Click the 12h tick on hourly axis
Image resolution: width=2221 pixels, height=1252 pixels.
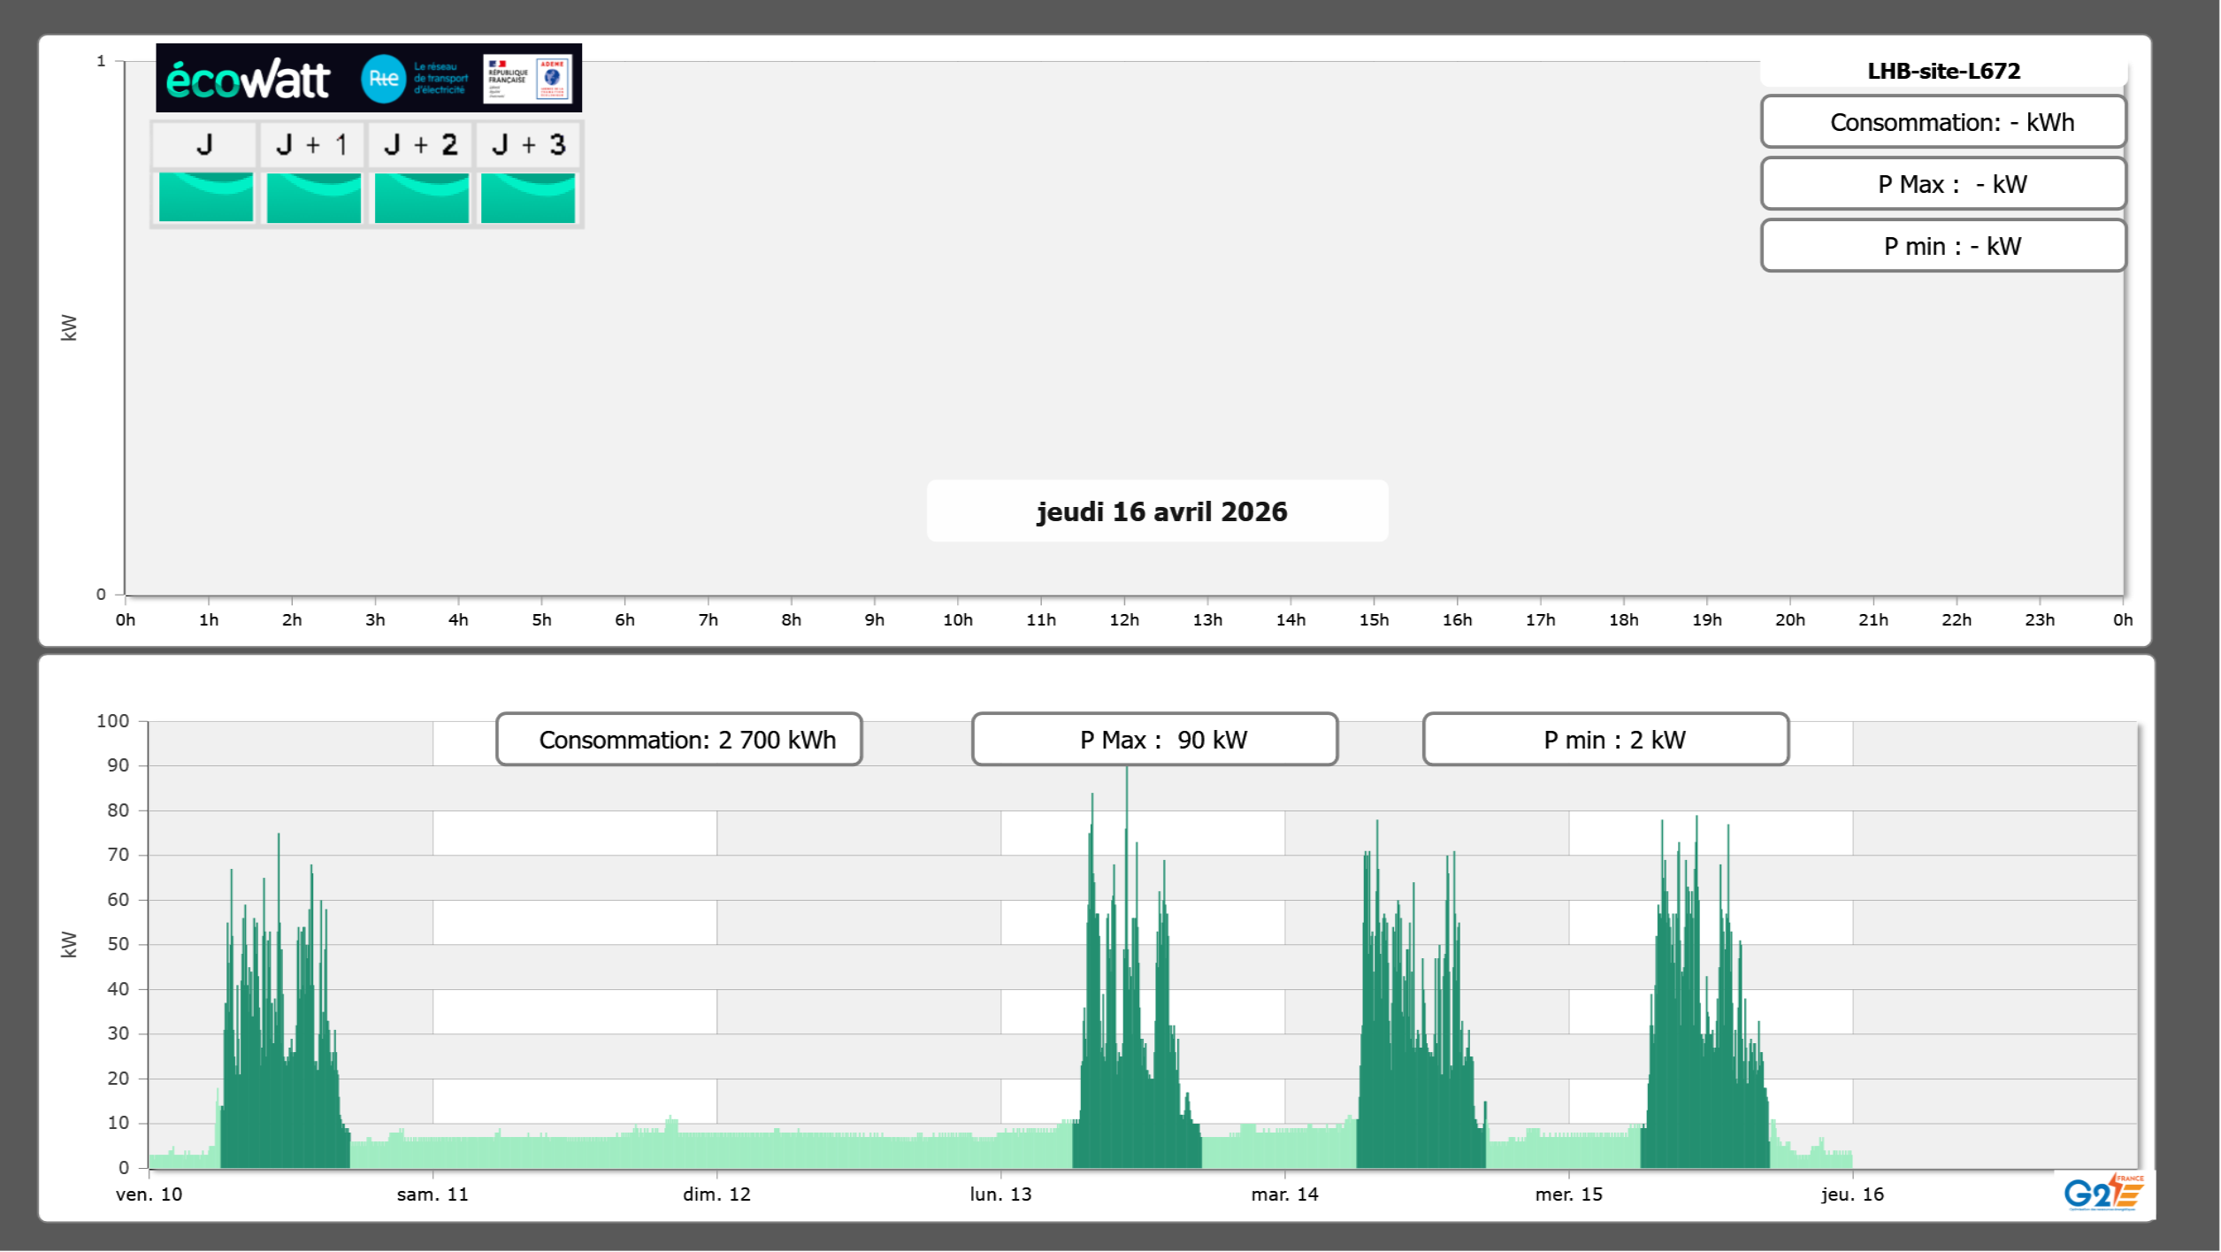[x=1123, y=620]
